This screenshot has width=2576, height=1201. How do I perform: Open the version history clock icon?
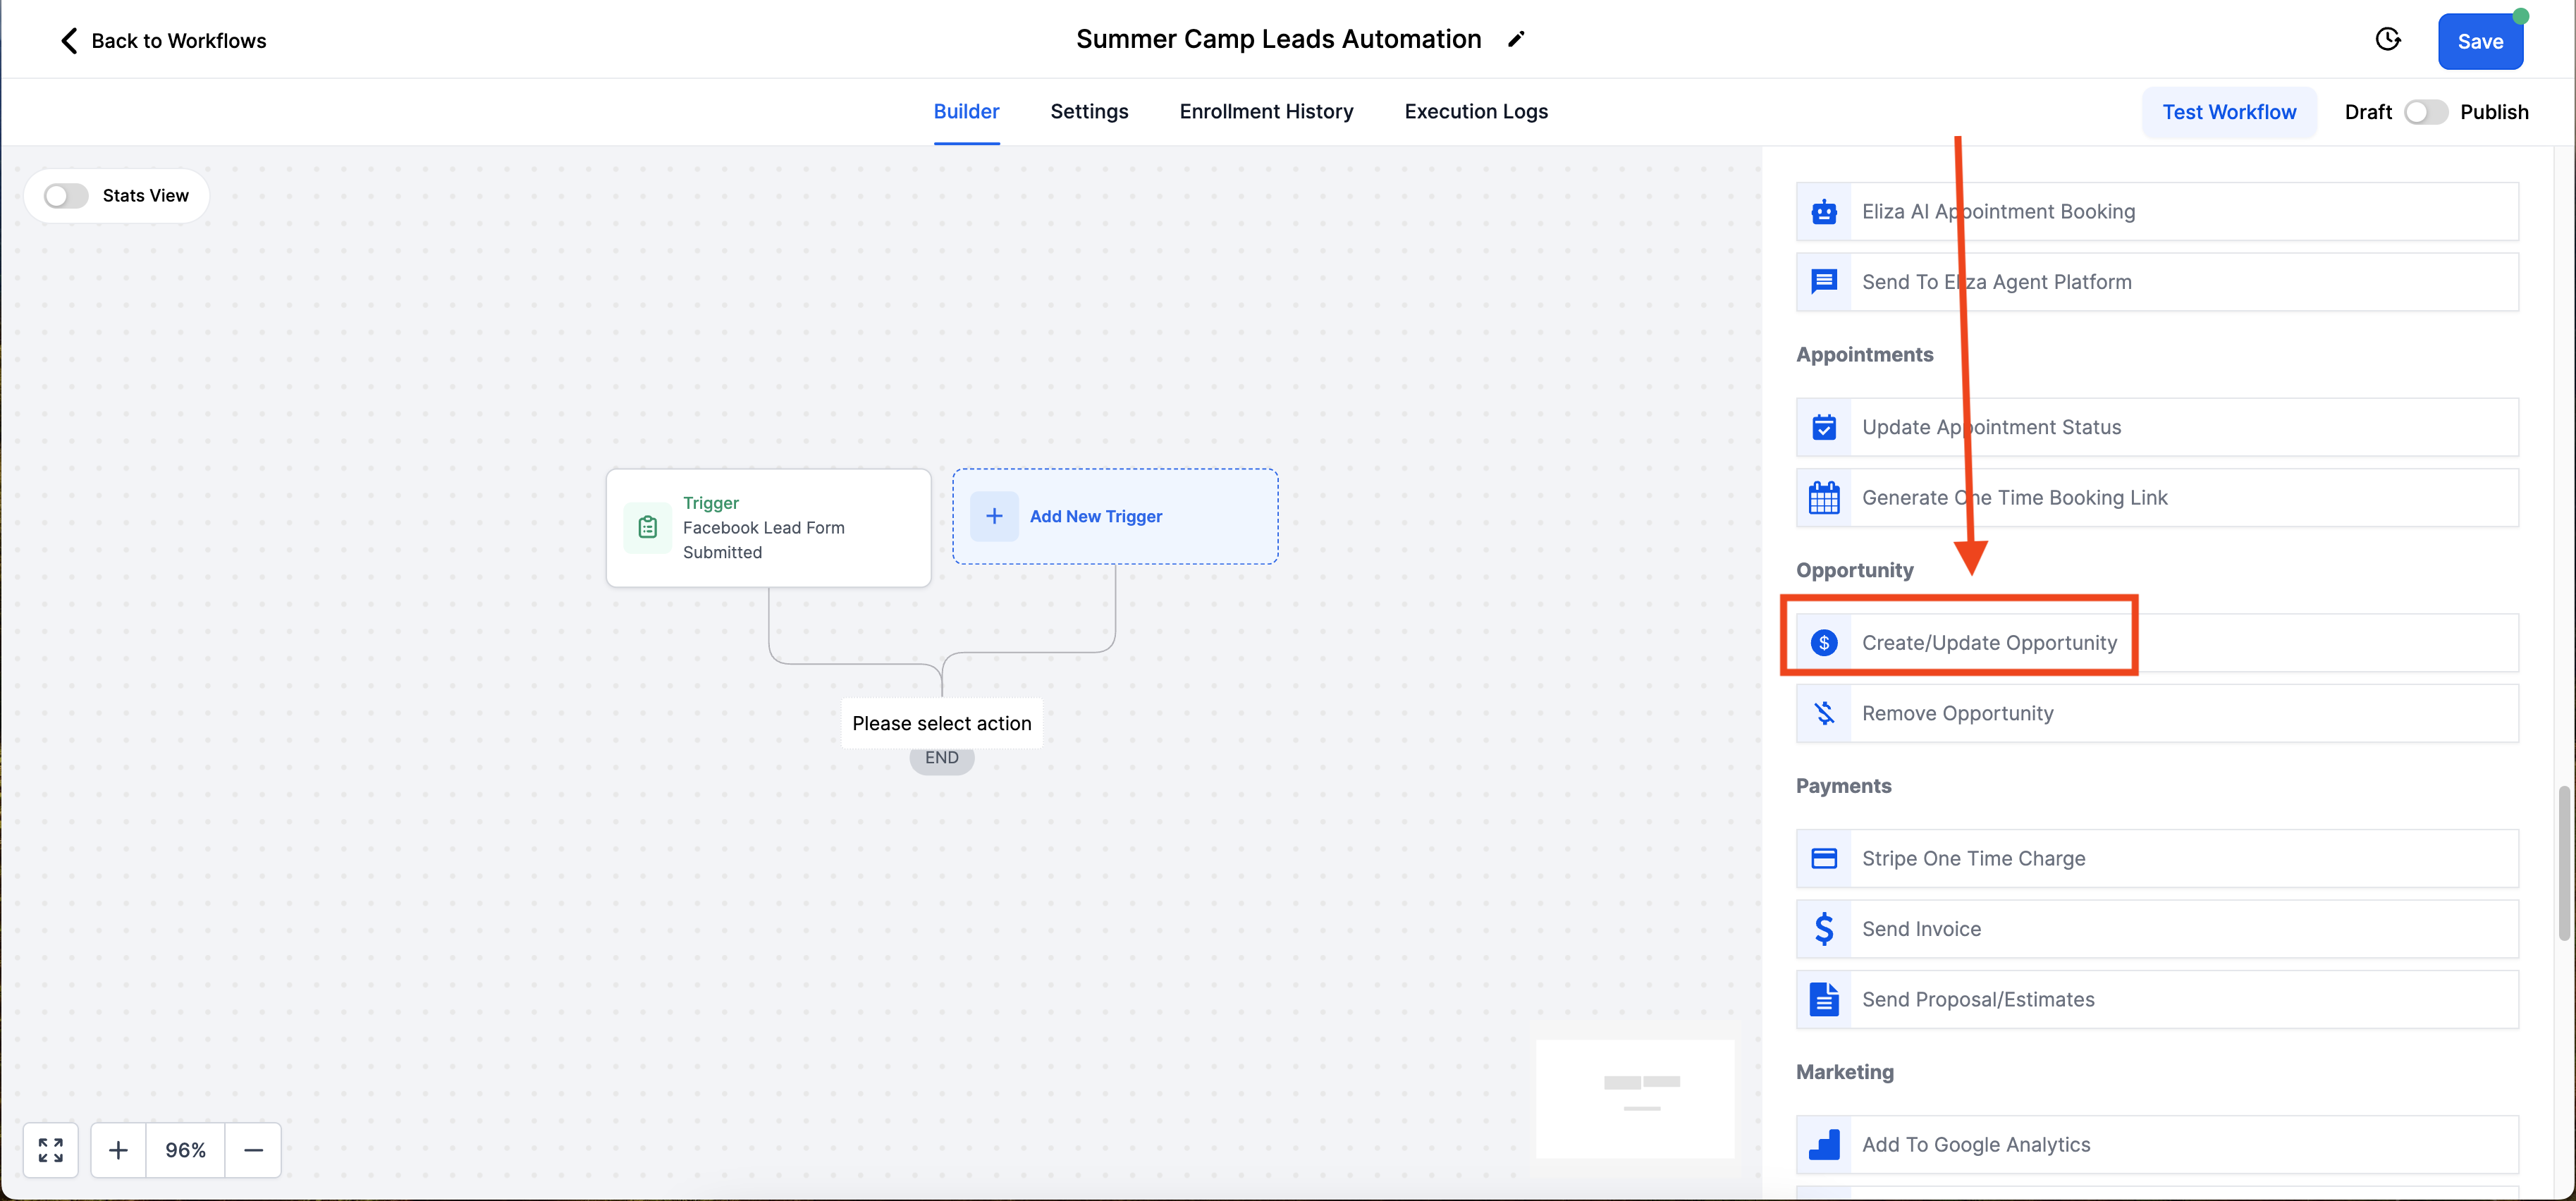(x=2388, y=39)
